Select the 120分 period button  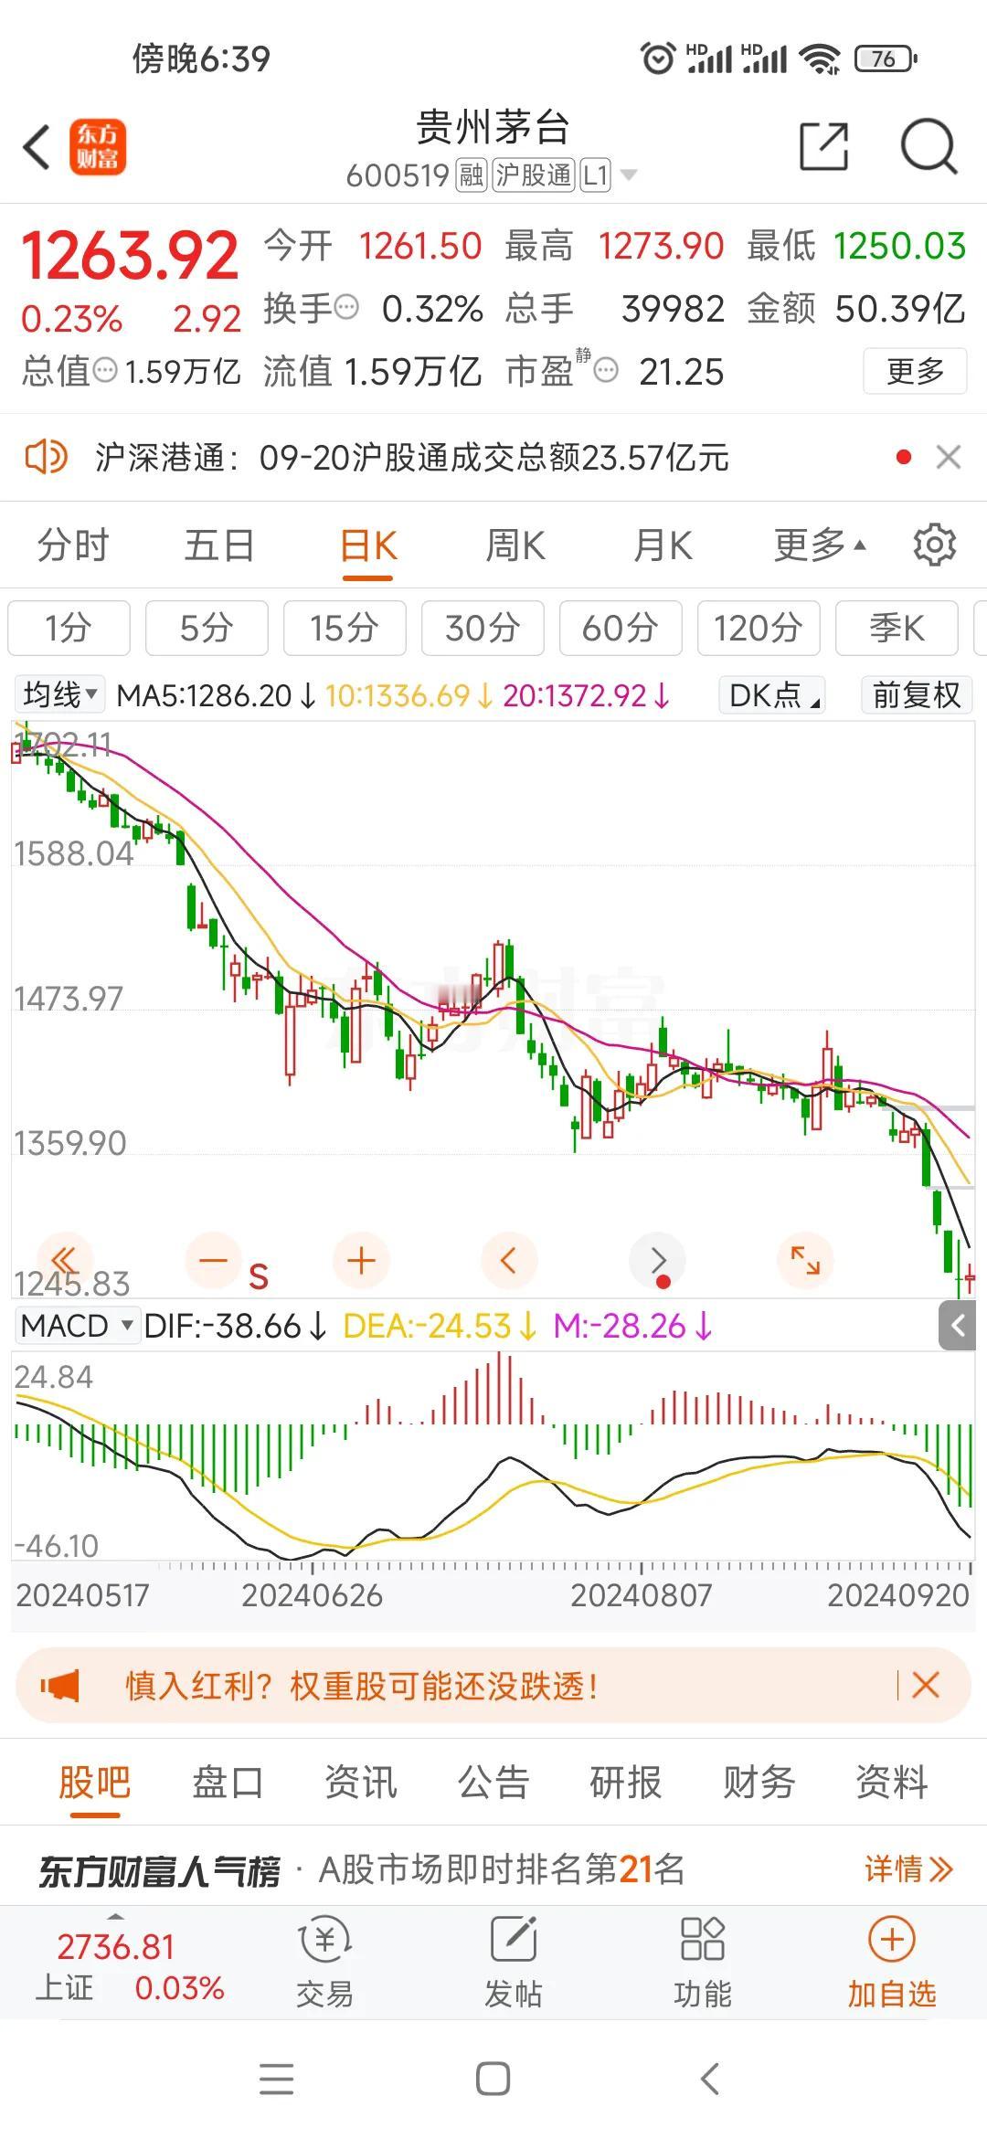tap(759, 629)
